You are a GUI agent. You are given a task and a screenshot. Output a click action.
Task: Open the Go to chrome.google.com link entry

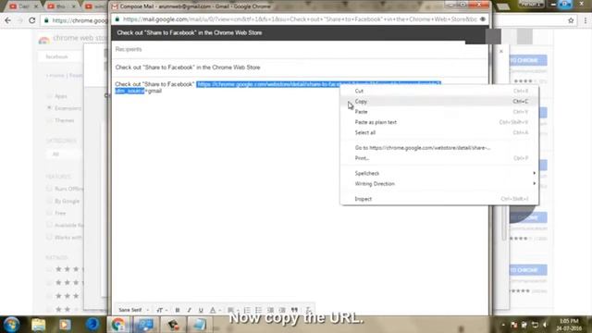pos(439,148)
